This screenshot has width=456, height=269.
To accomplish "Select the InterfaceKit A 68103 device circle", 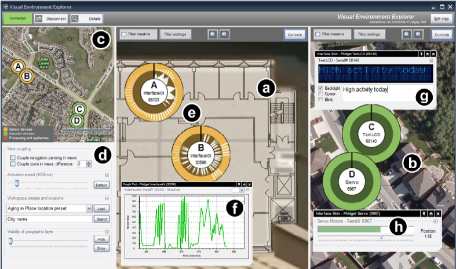I will [154, 92].
